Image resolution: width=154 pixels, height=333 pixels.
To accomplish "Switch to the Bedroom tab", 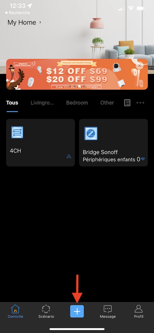I will pos(77,103).
